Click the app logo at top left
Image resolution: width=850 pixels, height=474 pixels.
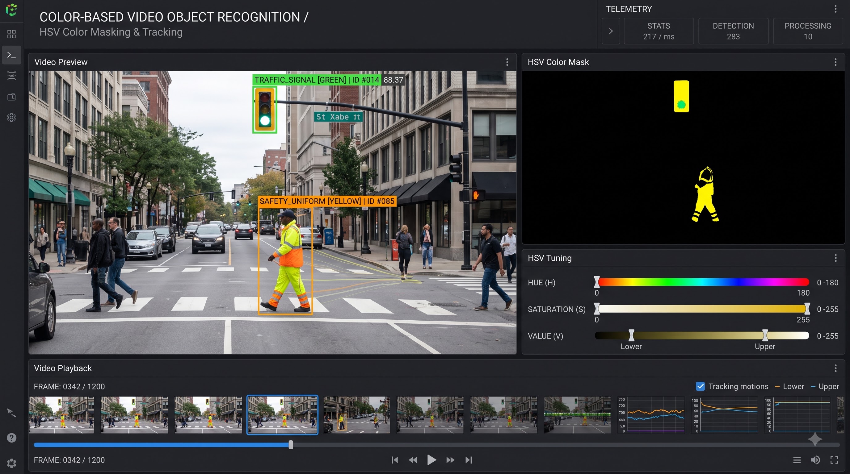pyautogui.click(x=11, y=10)
